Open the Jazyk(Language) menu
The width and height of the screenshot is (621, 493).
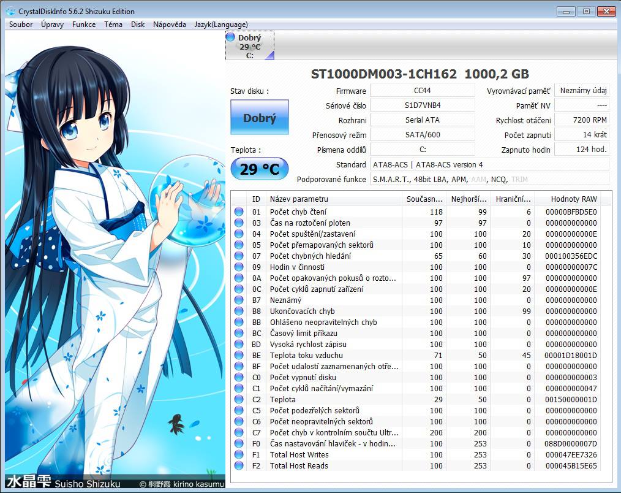click(x=221, y=25)
